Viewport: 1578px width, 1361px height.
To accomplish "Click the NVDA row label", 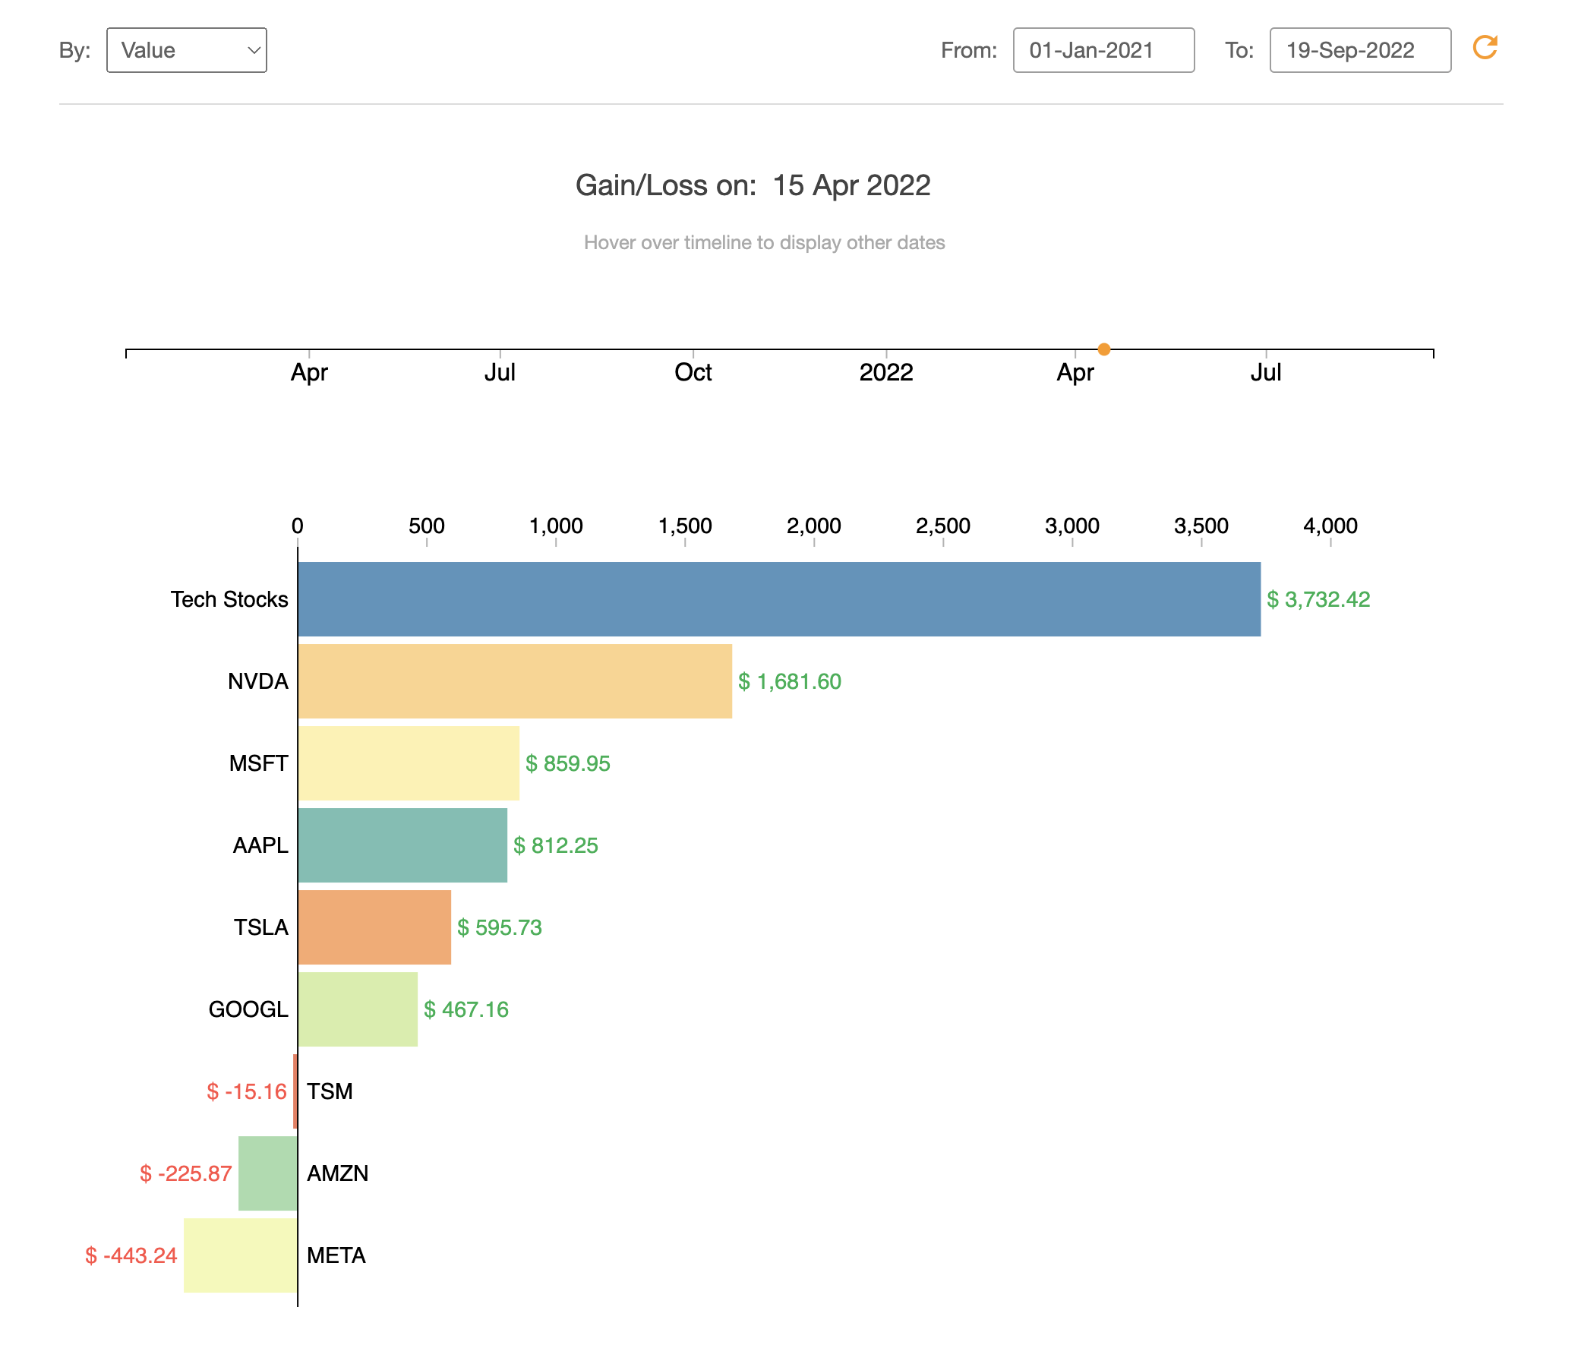I will pyautogui.click(x=258, y=681).
